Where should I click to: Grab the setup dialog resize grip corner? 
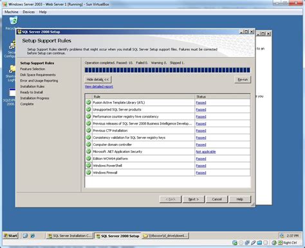(253, 205)
